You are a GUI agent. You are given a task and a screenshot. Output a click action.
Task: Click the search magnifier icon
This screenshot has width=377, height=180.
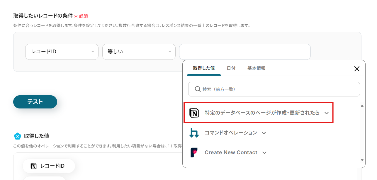coord(198,89)
